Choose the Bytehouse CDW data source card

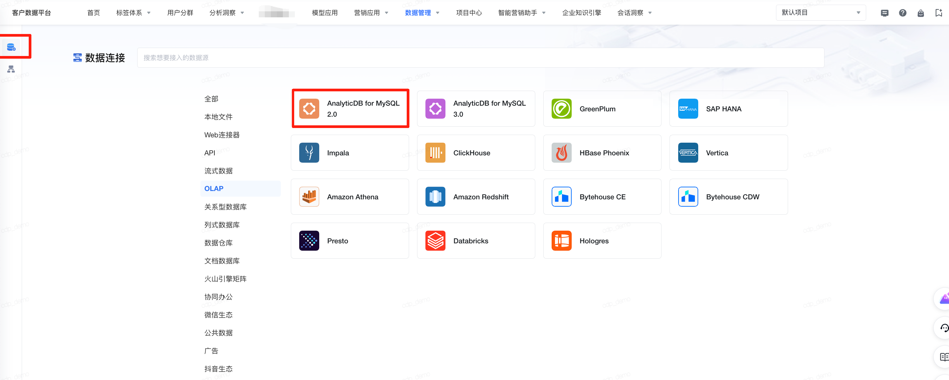click(728, 197)
